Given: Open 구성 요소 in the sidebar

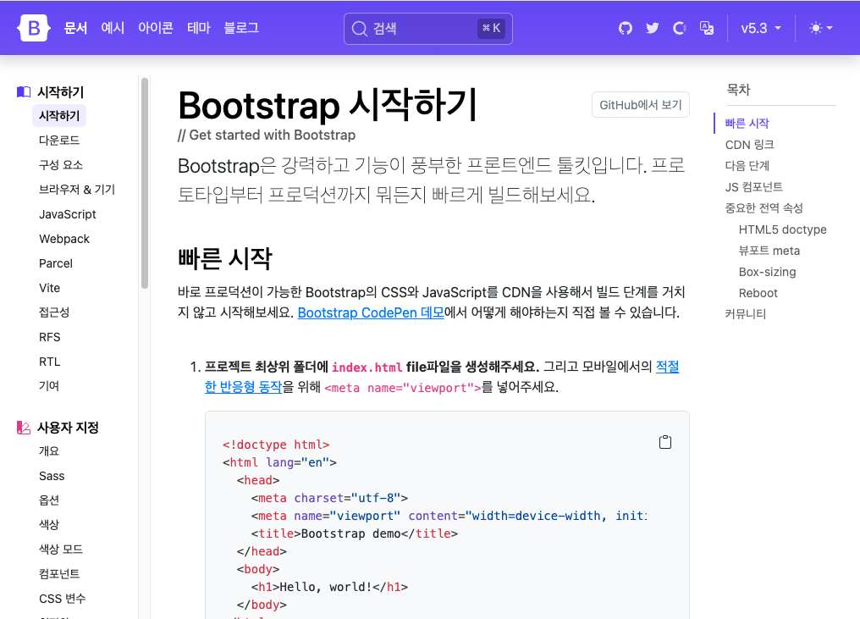Looking at the screenshot, I should (x=61, y=165).
